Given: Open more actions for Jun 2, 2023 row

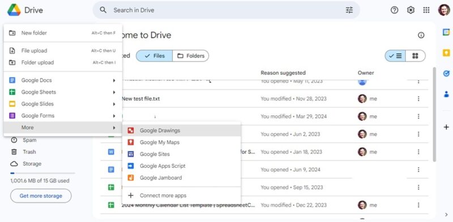Looking at the screenshot, I should coord(418,134).
